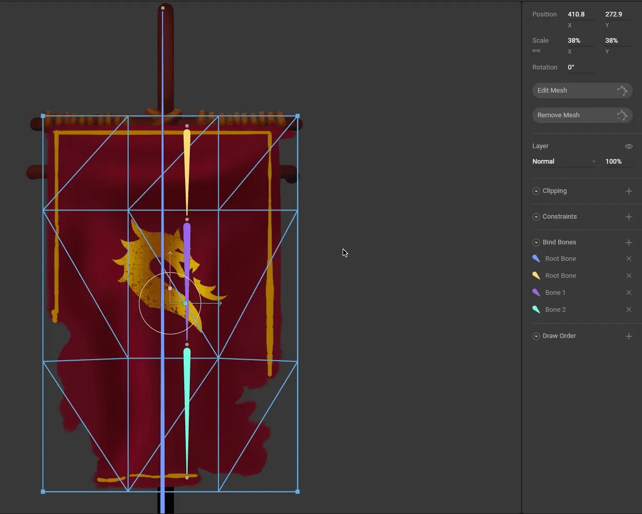Viewport: 642px width, 514px height.
Task: Select the teal Bone 2 icon
Action: pyautogui.click(x=536, y=310)
